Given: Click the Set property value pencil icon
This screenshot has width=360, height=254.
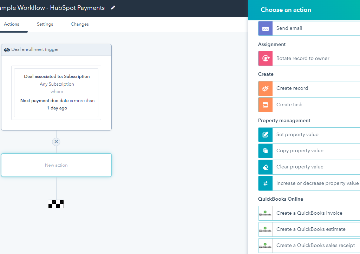Looking at the screenshot, I should click(266, 135).
